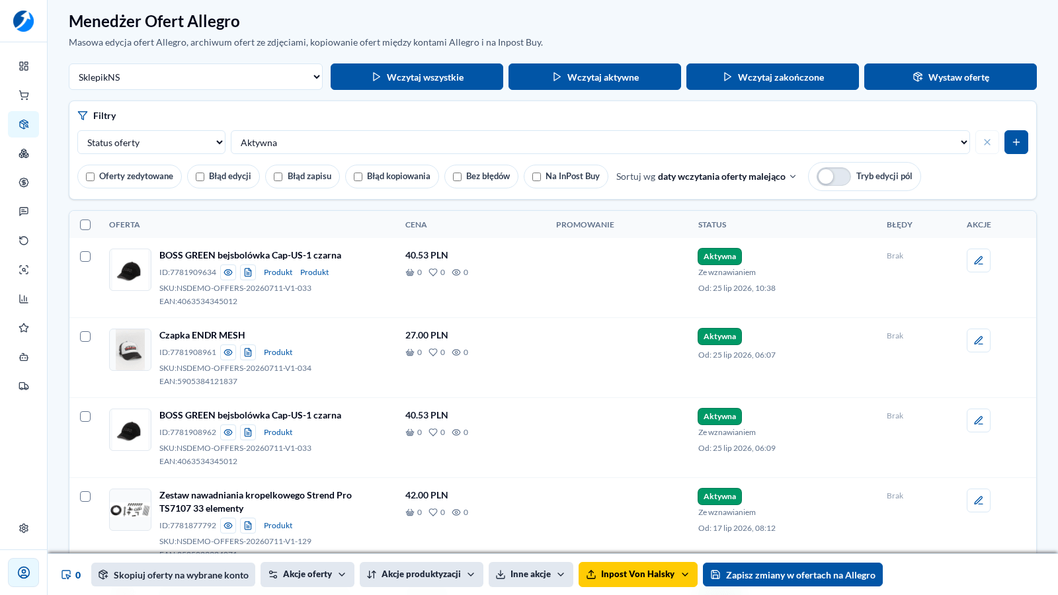
Task: Expand the Inne akcje menu
Action: click(x=531, y=575)
